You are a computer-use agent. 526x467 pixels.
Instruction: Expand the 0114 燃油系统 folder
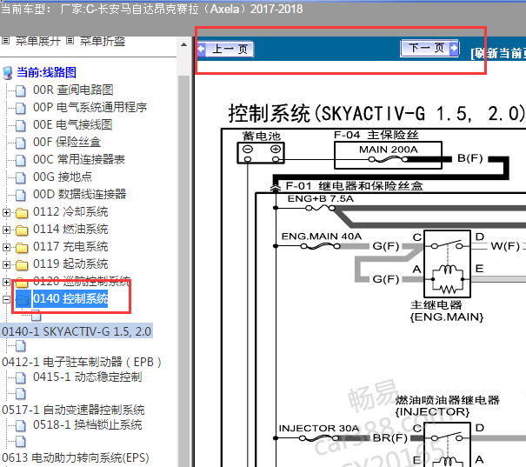point(6,230)
